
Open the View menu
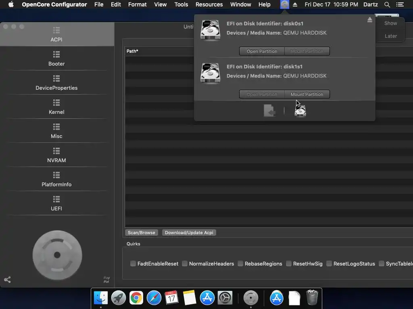pyautogui.click(x=161, y=4)
